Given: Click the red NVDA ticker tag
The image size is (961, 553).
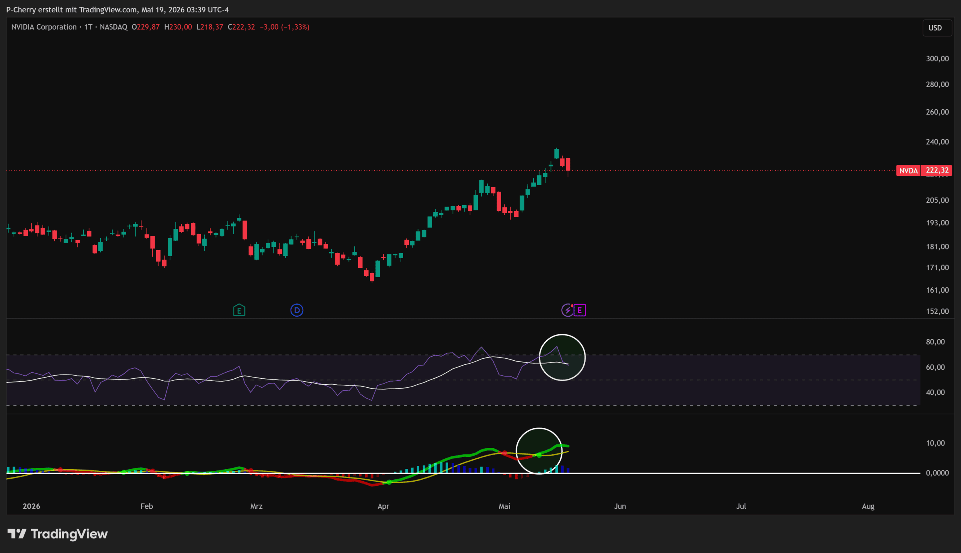Looking at the screenshot, I should click(908, 171).
